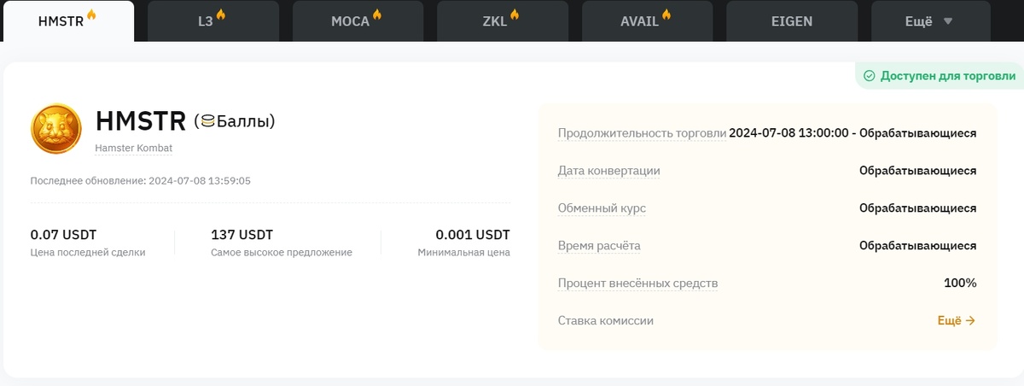Click the flame icon on L3 tab
This screenshot has height=386, width=1024.
(x=220, y=16)
